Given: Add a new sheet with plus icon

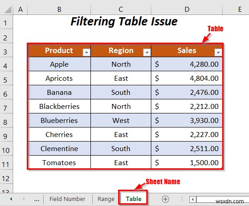Looking at the screenshot, I should [165, 199].
